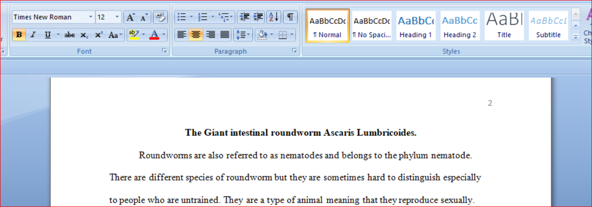Apply the No Spacing style

(372, 25)
